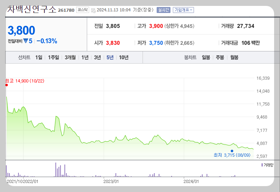Image resolution: width=280 pixels, height=192 pixels.
Task: Select the 3년 line chart tab
Action: (97, 57)
